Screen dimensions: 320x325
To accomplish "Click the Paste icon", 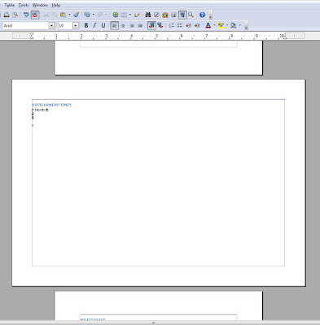I will coord(64,15).
